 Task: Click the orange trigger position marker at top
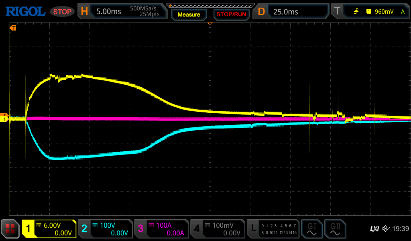[x=210, y=25]
